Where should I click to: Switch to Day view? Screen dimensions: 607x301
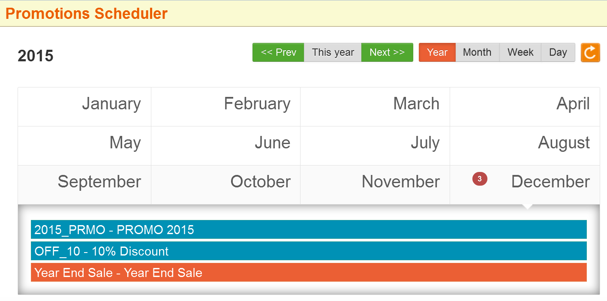(x=558, y=52)
